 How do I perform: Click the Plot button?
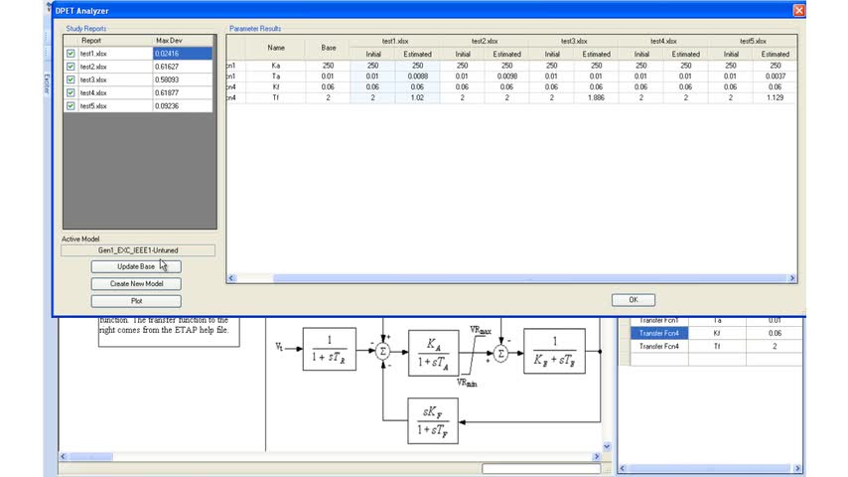pyautogui.click(x=136, y=301)
